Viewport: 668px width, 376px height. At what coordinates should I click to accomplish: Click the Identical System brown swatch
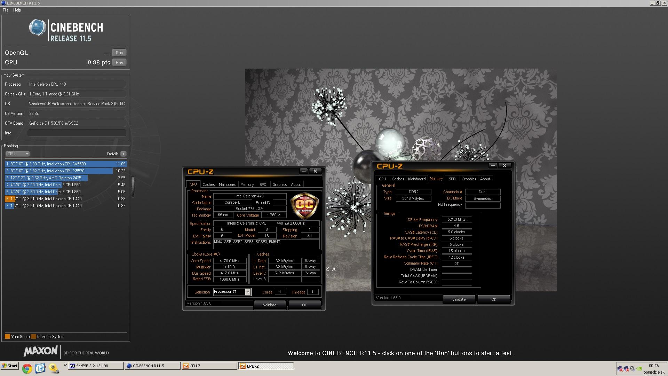coord(33,337)
